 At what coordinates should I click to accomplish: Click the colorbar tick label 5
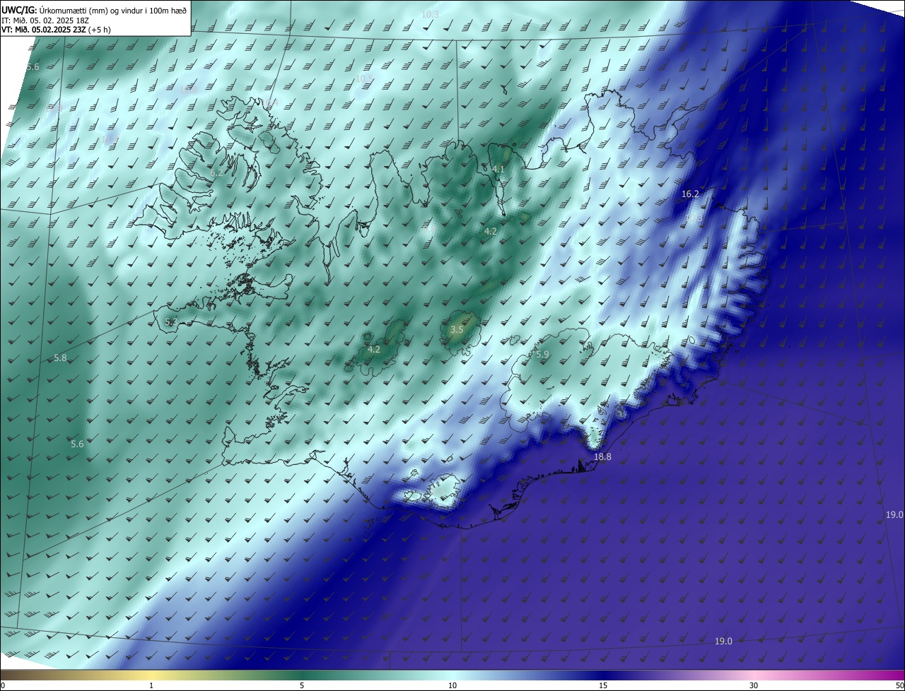click(x=302, y=685)
